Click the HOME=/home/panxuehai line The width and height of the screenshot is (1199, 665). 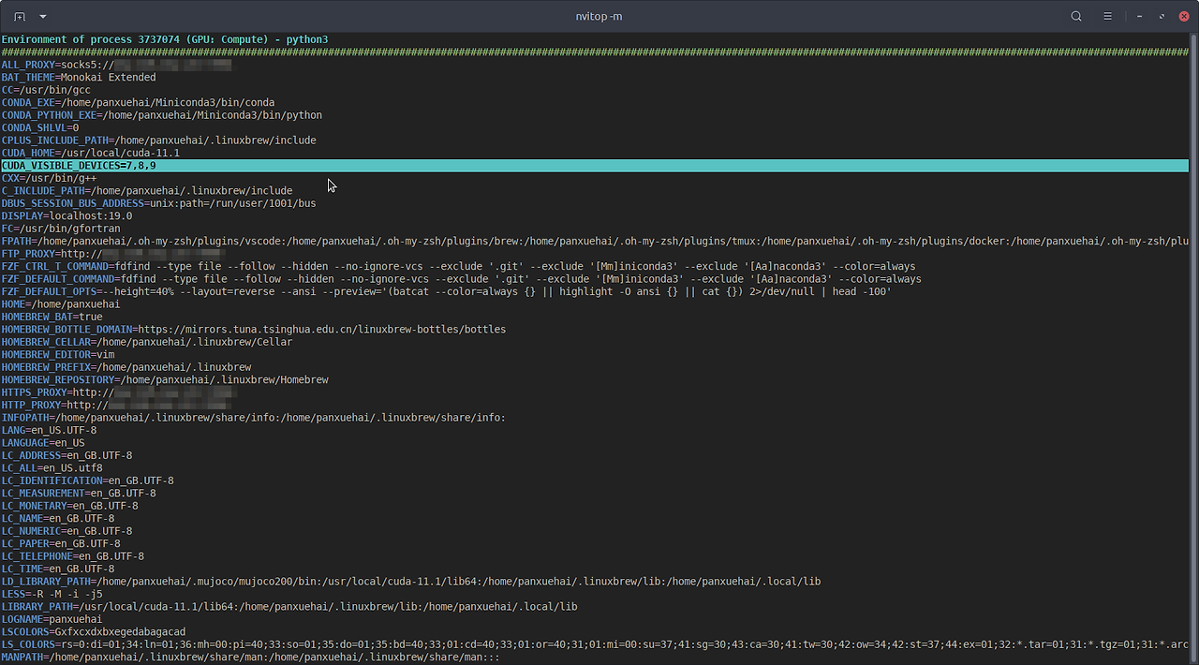coord(61,303)
